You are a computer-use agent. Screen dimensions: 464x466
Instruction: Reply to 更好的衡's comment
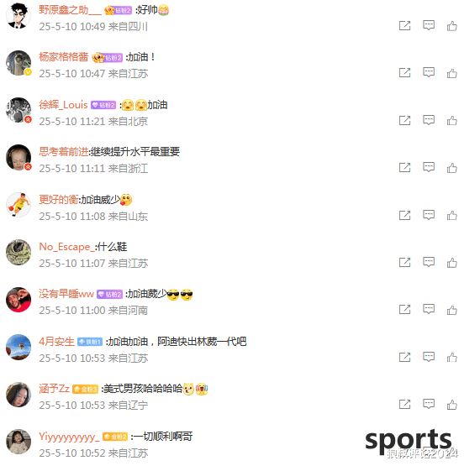[429, 215]
